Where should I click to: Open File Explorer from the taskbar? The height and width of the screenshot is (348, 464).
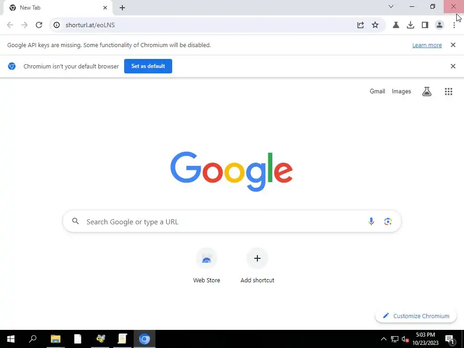pyautogui.click(x=55, y=339)
